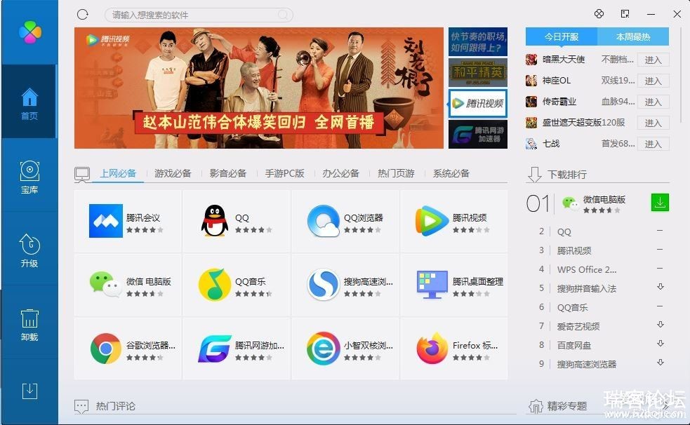Image resolution: width=690 pixels, height=425 pixels.
Task: Open the 热门评论 section heading
Action: tap(115, 405)
